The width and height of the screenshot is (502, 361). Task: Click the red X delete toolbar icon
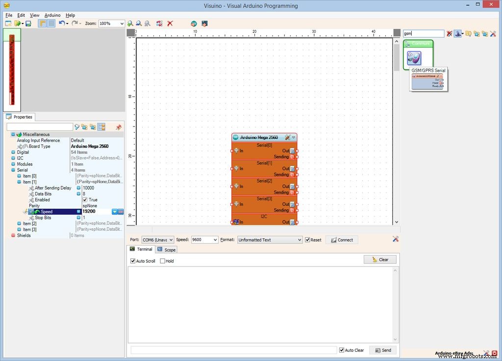pyautogui.click(x=170, y=24)
